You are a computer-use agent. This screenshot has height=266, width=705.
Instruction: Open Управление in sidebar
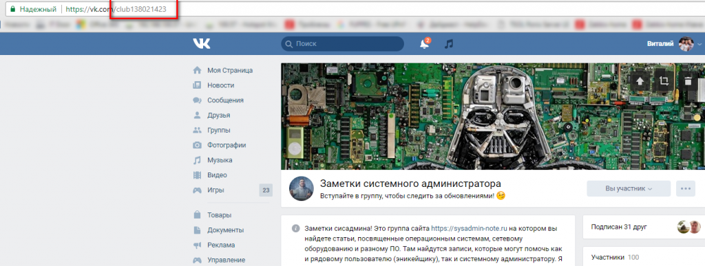click(x=226, y=260)
